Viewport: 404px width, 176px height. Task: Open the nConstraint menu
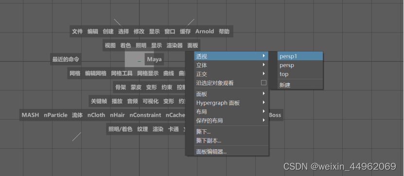click(145, 115)
